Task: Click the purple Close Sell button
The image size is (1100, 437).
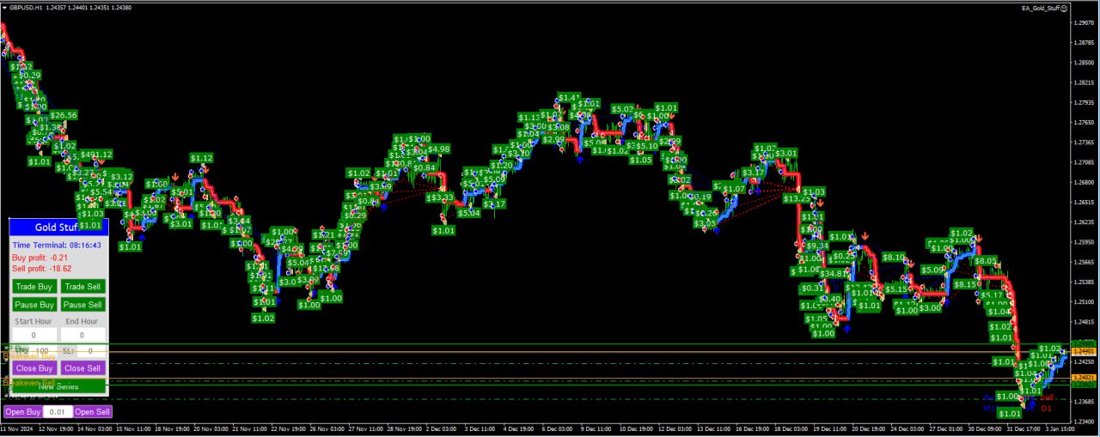Action: [82, 368]
